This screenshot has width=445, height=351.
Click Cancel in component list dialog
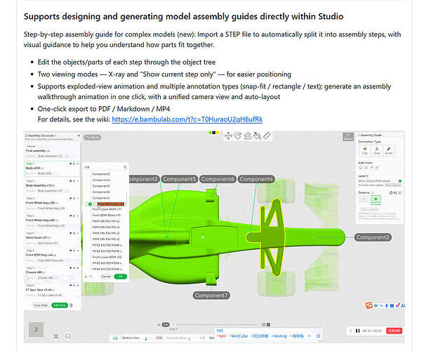106,277
